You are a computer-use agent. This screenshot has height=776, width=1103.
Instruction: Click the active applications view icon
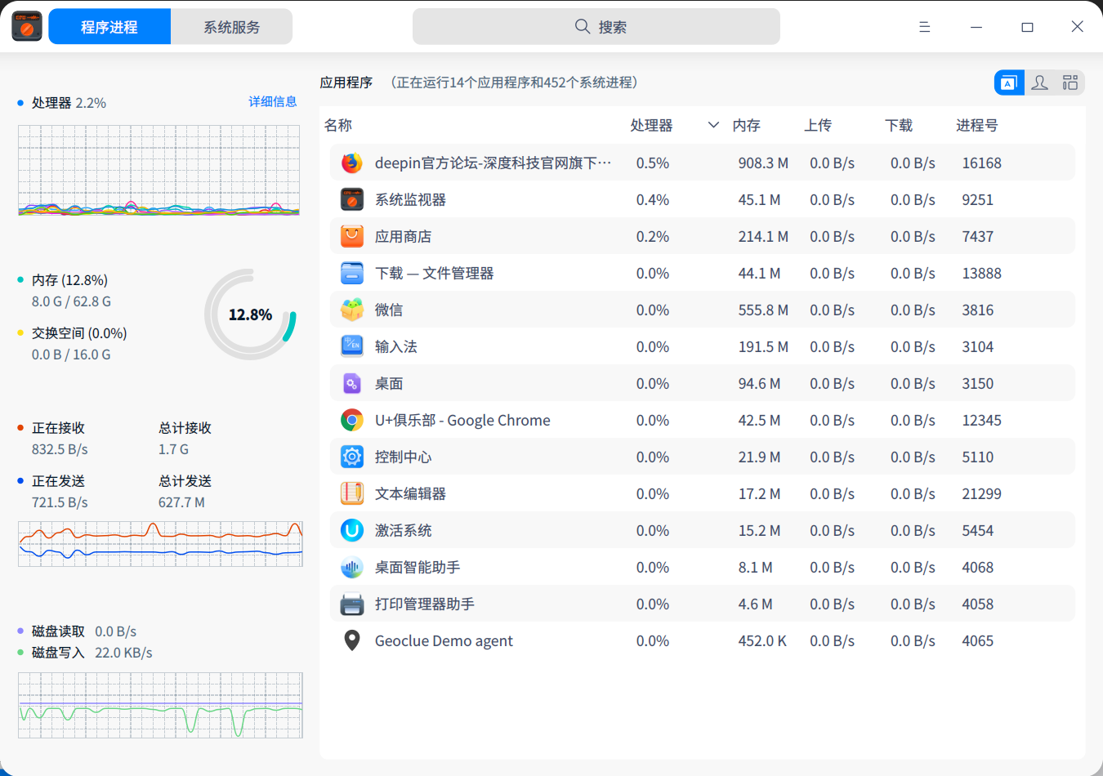pyautogui.click(x=1009, y=82)
